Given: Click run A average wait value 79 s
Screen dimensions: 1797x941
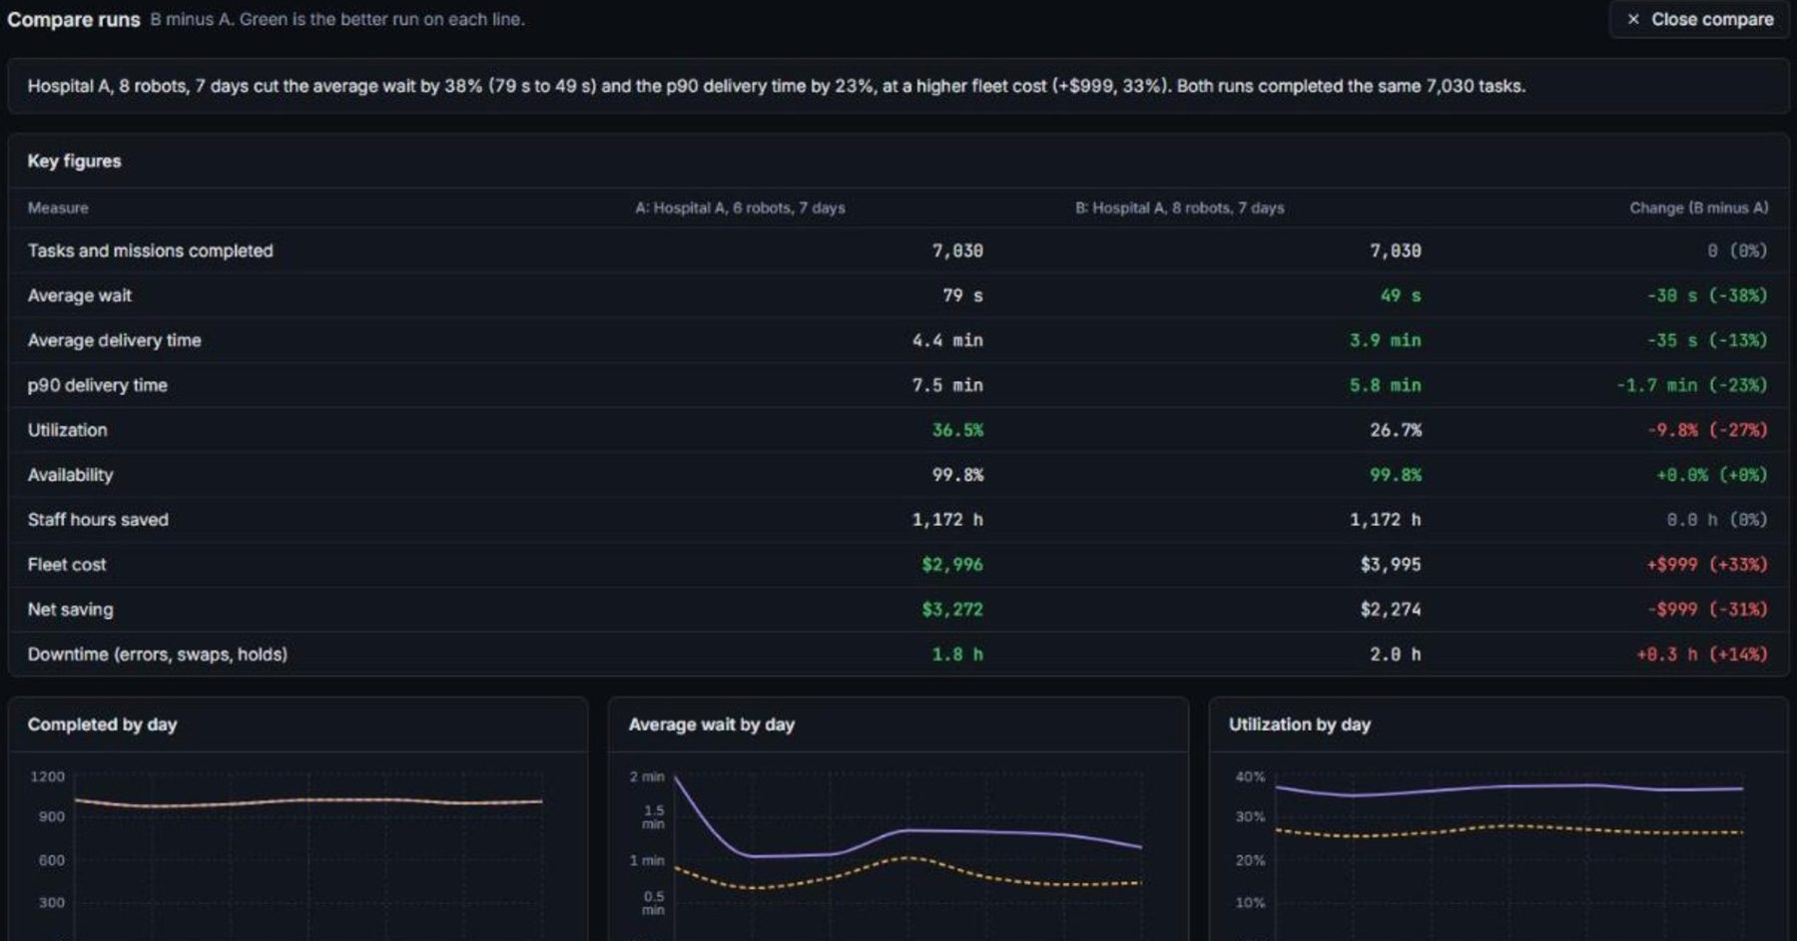Looking at the screenshot, I should pos(962,295).
